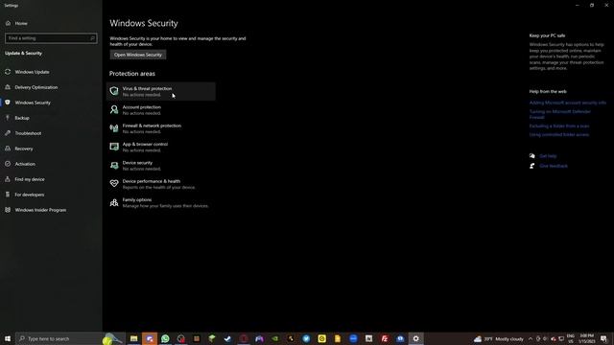Click the Find my device icon
Viewport: 614px width, 345px height.
pos(8,179)
